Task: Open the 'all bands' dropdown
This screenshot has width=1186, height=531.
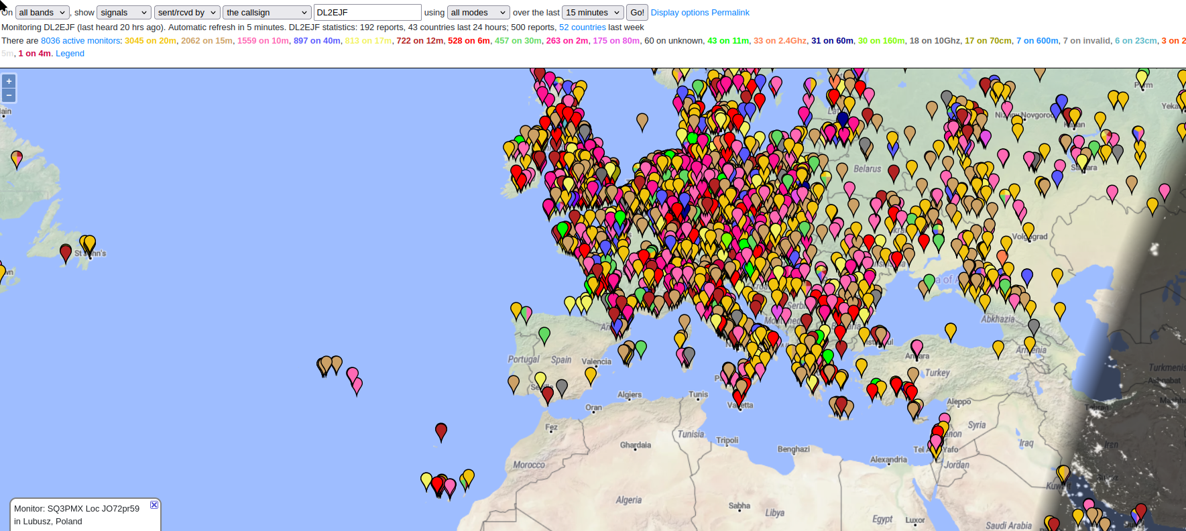Action: click(x=42, y=13)
